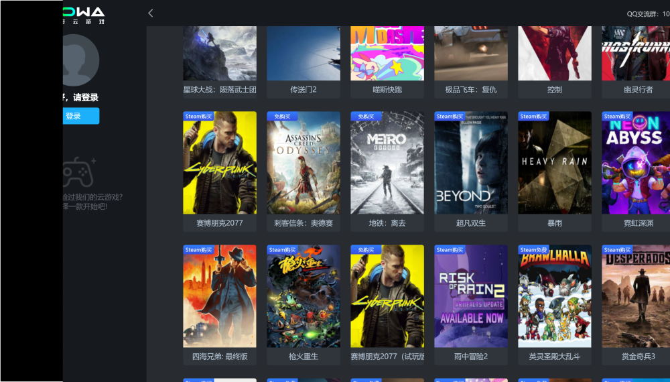Screen dimensions: 670x382
Task: Click the QQ交流群 text in top bar
Action: pos(648,14)
